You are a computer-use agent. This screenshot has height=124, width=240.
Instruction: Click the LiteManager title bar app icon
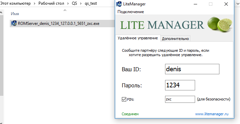click(x=119, y=4)
